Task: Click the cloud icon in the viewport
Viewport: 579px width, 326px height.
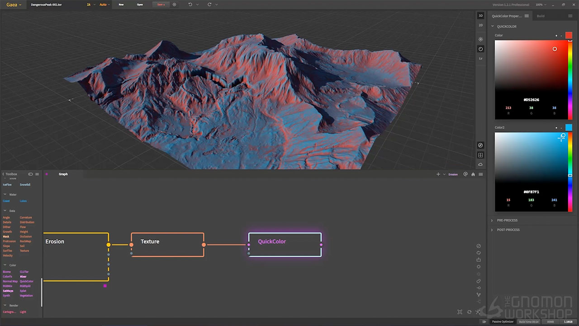Action: pos(480,164)
